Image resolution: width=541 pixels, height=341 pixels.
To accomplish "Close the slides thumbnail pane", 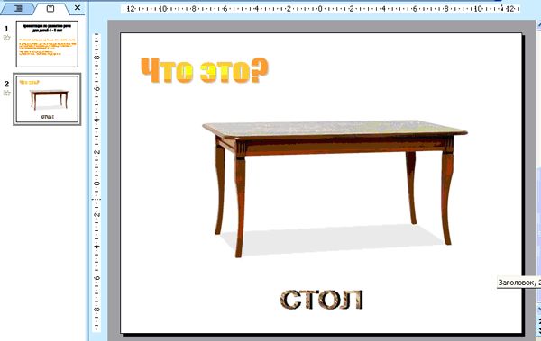I will coord(78,7).
